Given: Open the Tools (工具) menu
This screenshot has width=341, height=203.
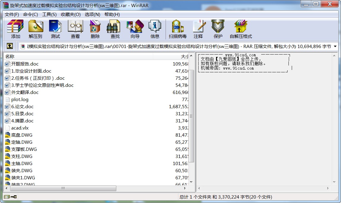Looking at the screenshot, I should [49, 15].
